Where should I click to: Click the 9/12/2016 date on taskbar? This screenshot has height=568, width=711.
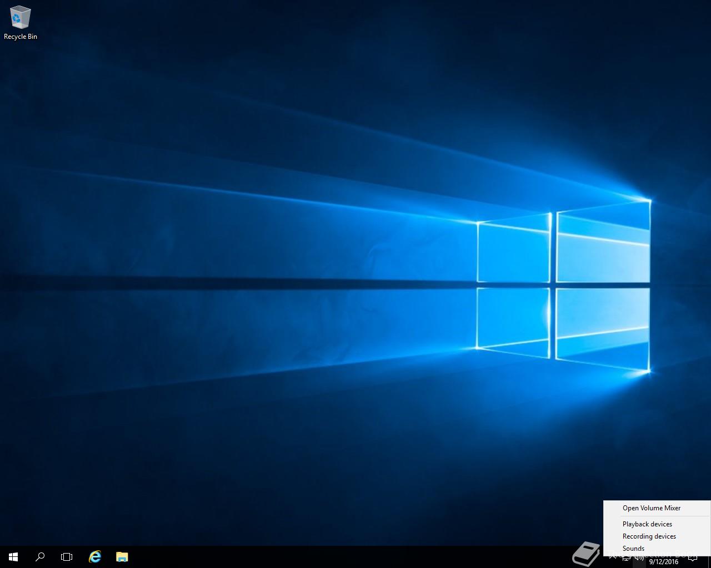coord(664,562)
